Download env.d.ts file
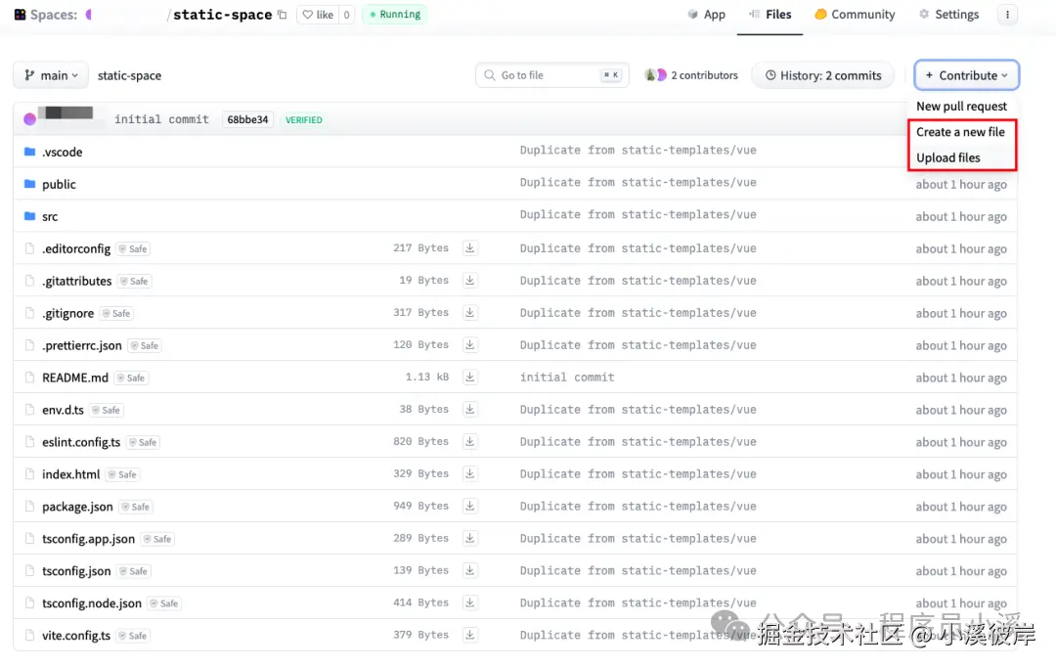The image size is (1056, 668). coord(470,410)
